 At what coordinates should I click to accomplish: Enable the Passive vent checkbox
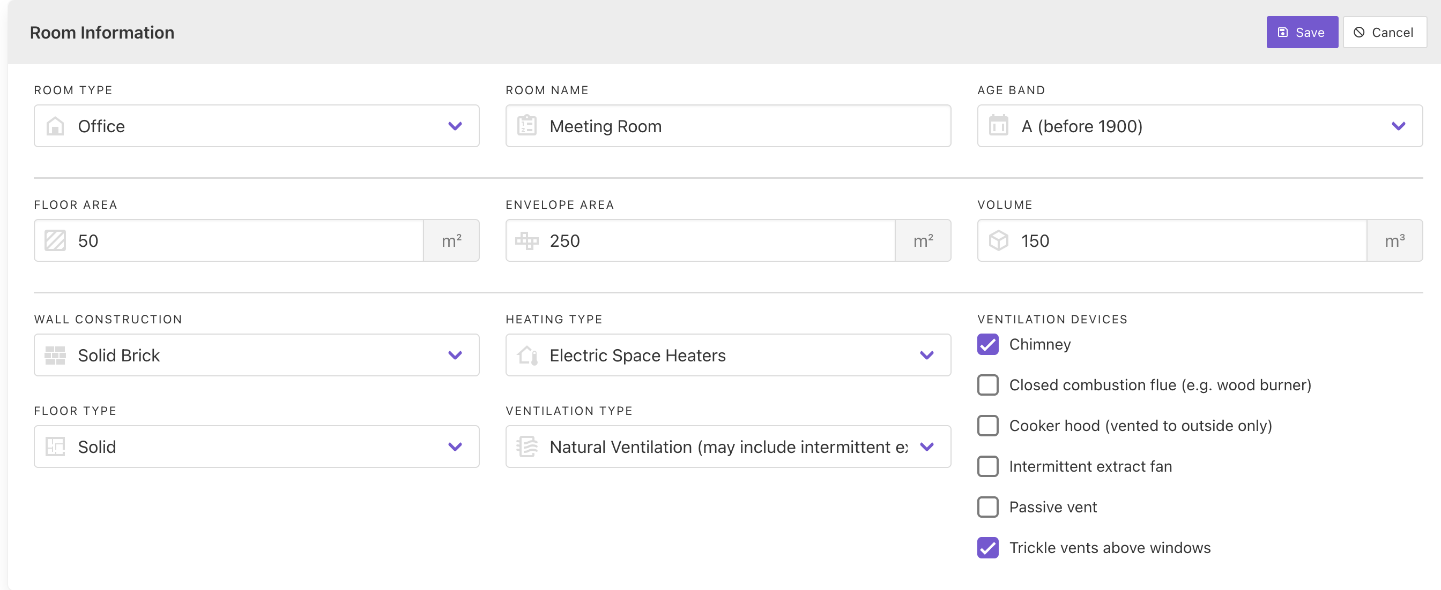[987, 508]
